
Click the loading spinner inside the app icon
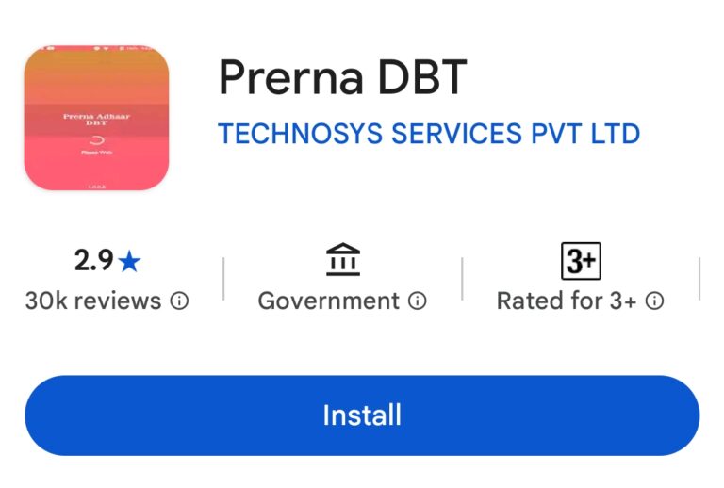point(96,139)
